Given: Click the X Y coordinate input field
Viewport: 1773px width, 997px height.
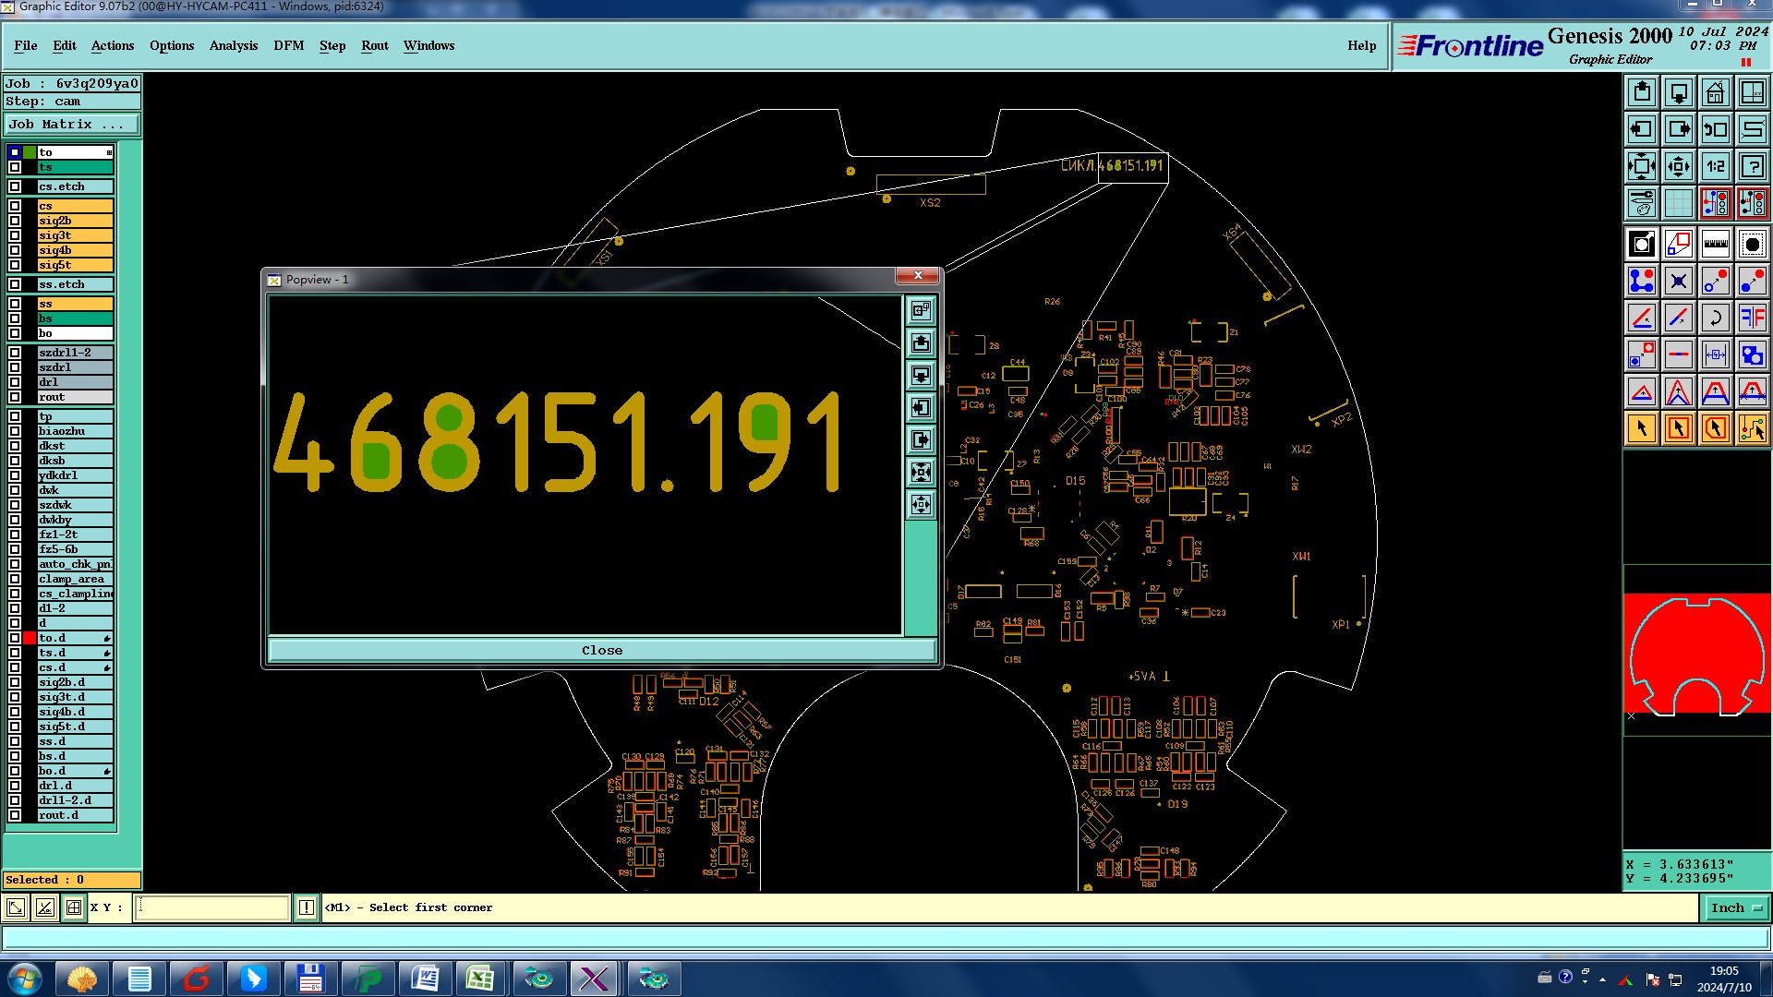Looking at the screenshot, I should [x=212, y=908].
